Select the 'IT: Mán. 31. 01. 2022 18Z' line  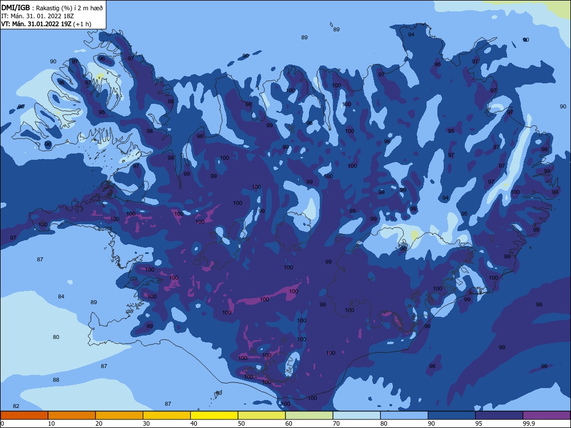coord(38,16)
